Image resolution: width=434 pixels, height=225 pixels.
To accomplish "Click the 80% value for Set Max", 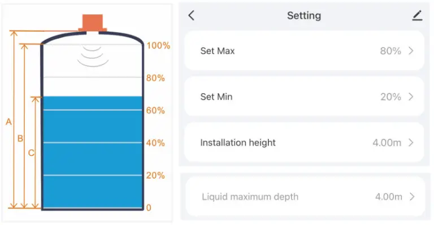I will point(390,51).
